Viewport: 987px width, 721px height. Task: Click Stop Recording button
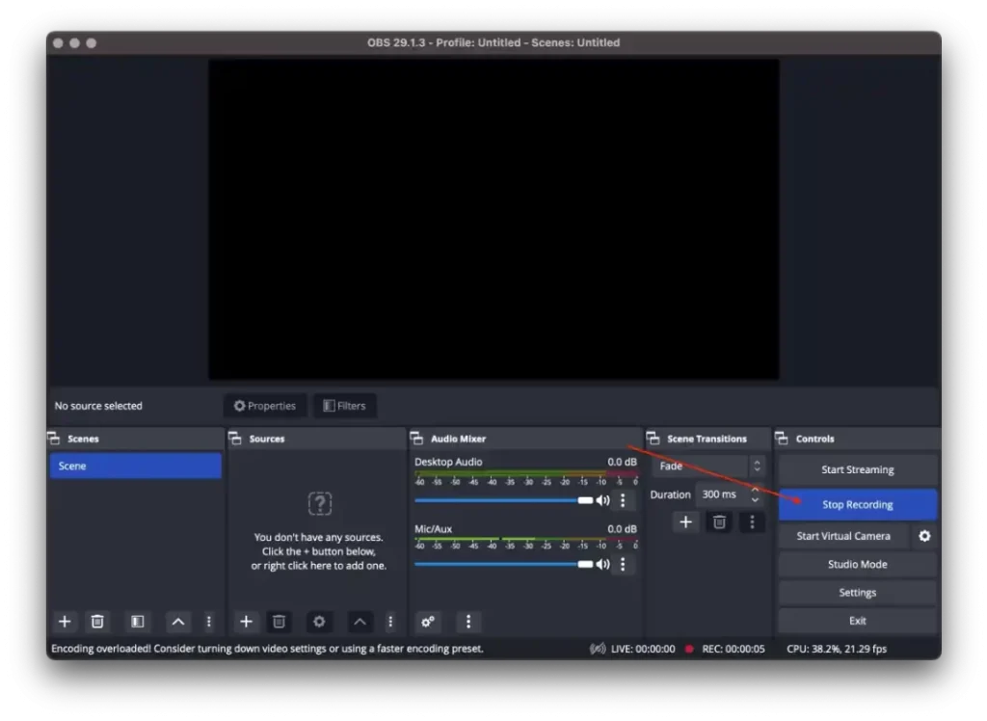857,505
